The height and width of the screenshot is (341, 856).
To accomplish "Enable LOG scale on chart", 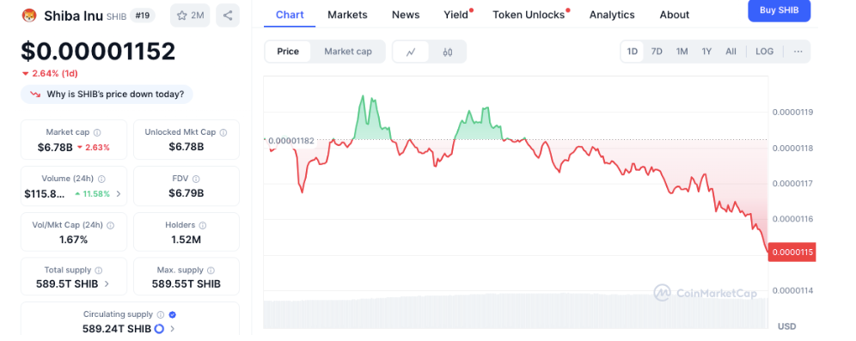I will tap(764, 52).
